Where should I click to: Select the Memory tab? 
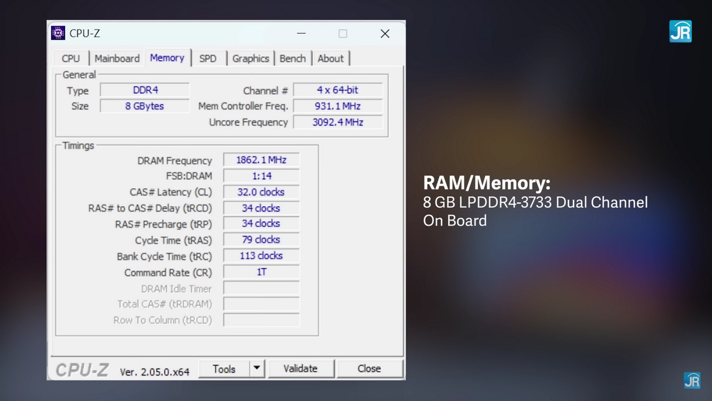167,58
